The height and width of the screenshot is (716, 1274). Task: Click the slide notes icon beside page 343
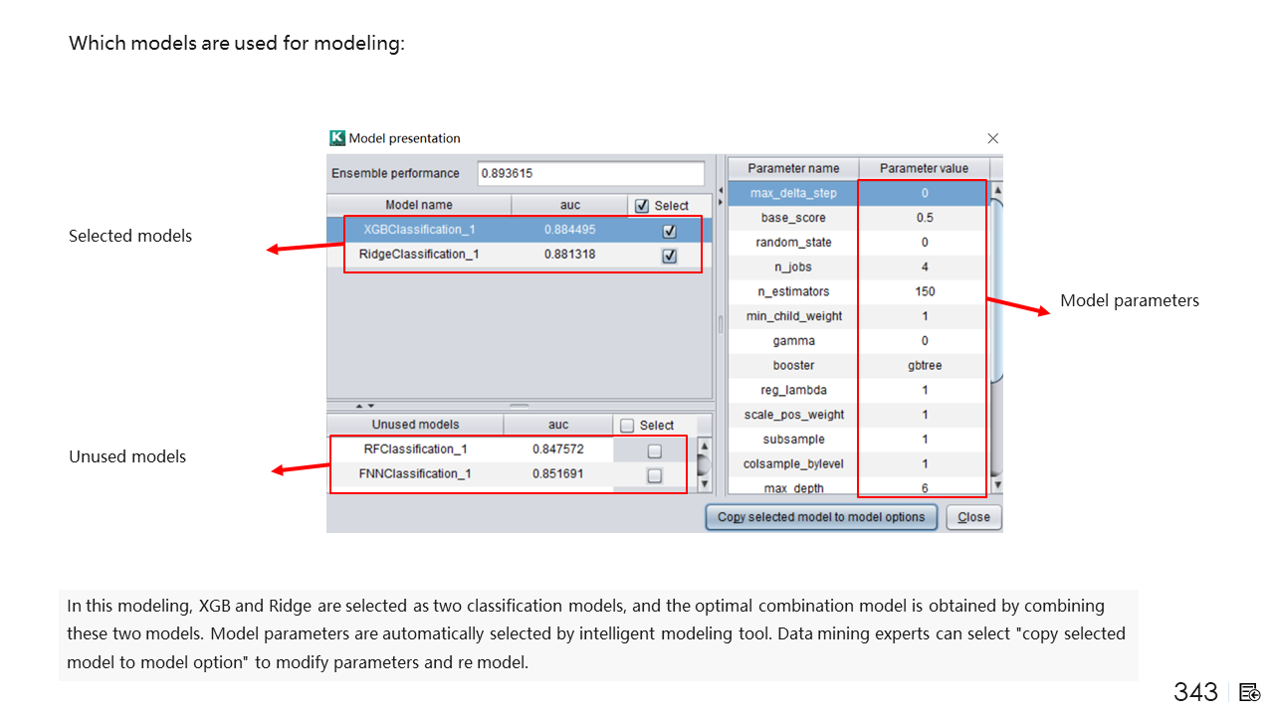click(x=1250, y=692)
